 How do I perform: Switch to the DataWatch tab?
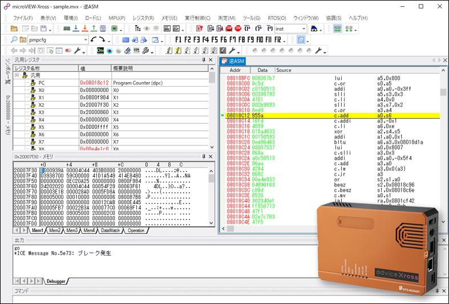pos(110,230)
